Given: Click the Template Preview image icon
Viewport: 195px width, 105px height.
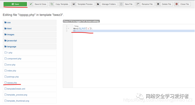Looking at the screenshot, I should pos(74,4).
